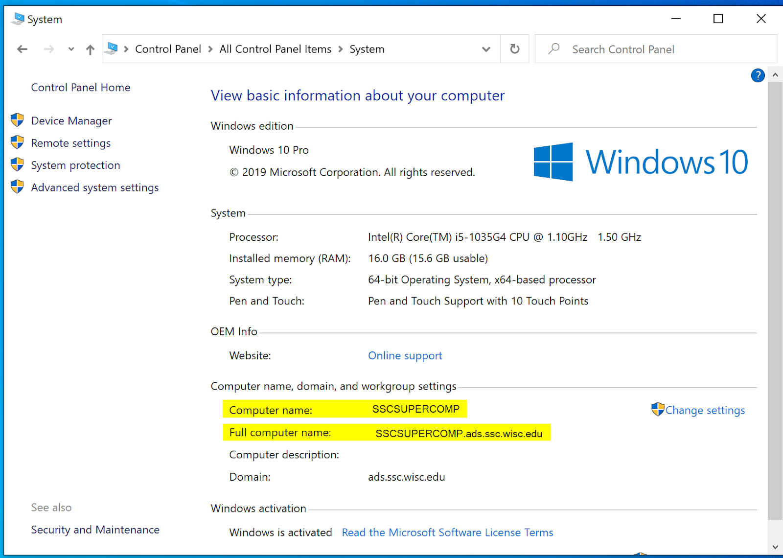The width and height of the screenshot is (783, 558).
Task: Open the Online support website link
Action: 405,356
